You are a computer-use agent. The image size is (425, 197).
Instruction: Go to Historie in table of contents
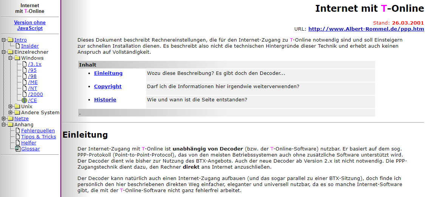click(105, 100)
